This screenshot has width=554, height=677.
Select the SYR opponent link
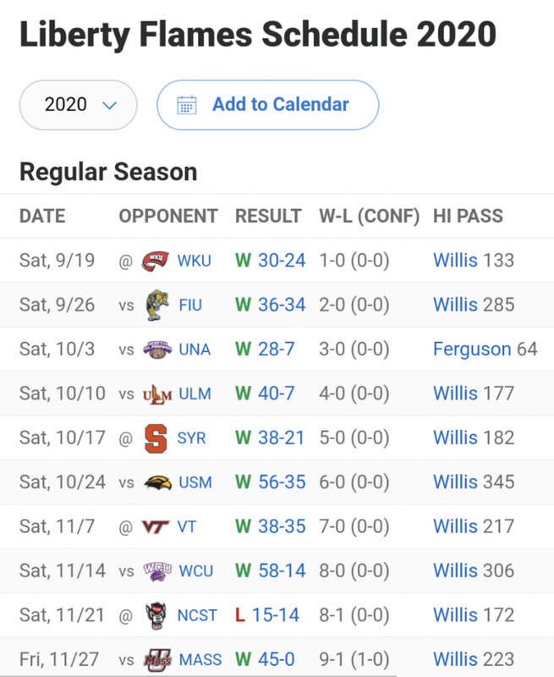coord(191,438)
